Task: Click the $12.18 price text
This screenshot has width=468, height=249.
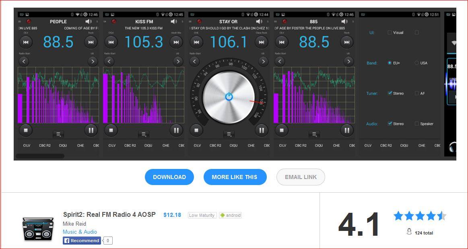Action: (x=172, y=215)
